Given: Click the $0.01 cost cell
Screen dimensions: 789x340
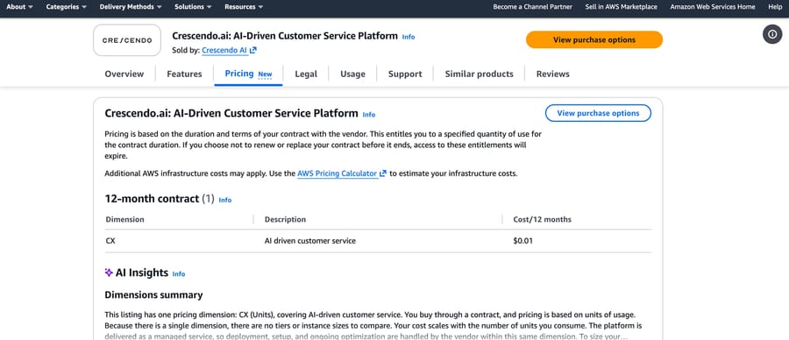Looking at the screenshot, I should [x=522, y=241].
